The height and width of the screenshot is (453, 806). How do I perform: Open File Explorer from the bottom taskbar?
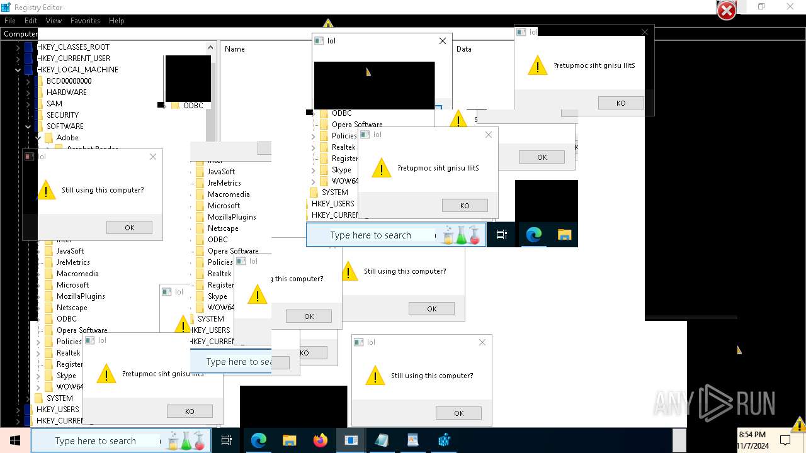click(289, 440)
